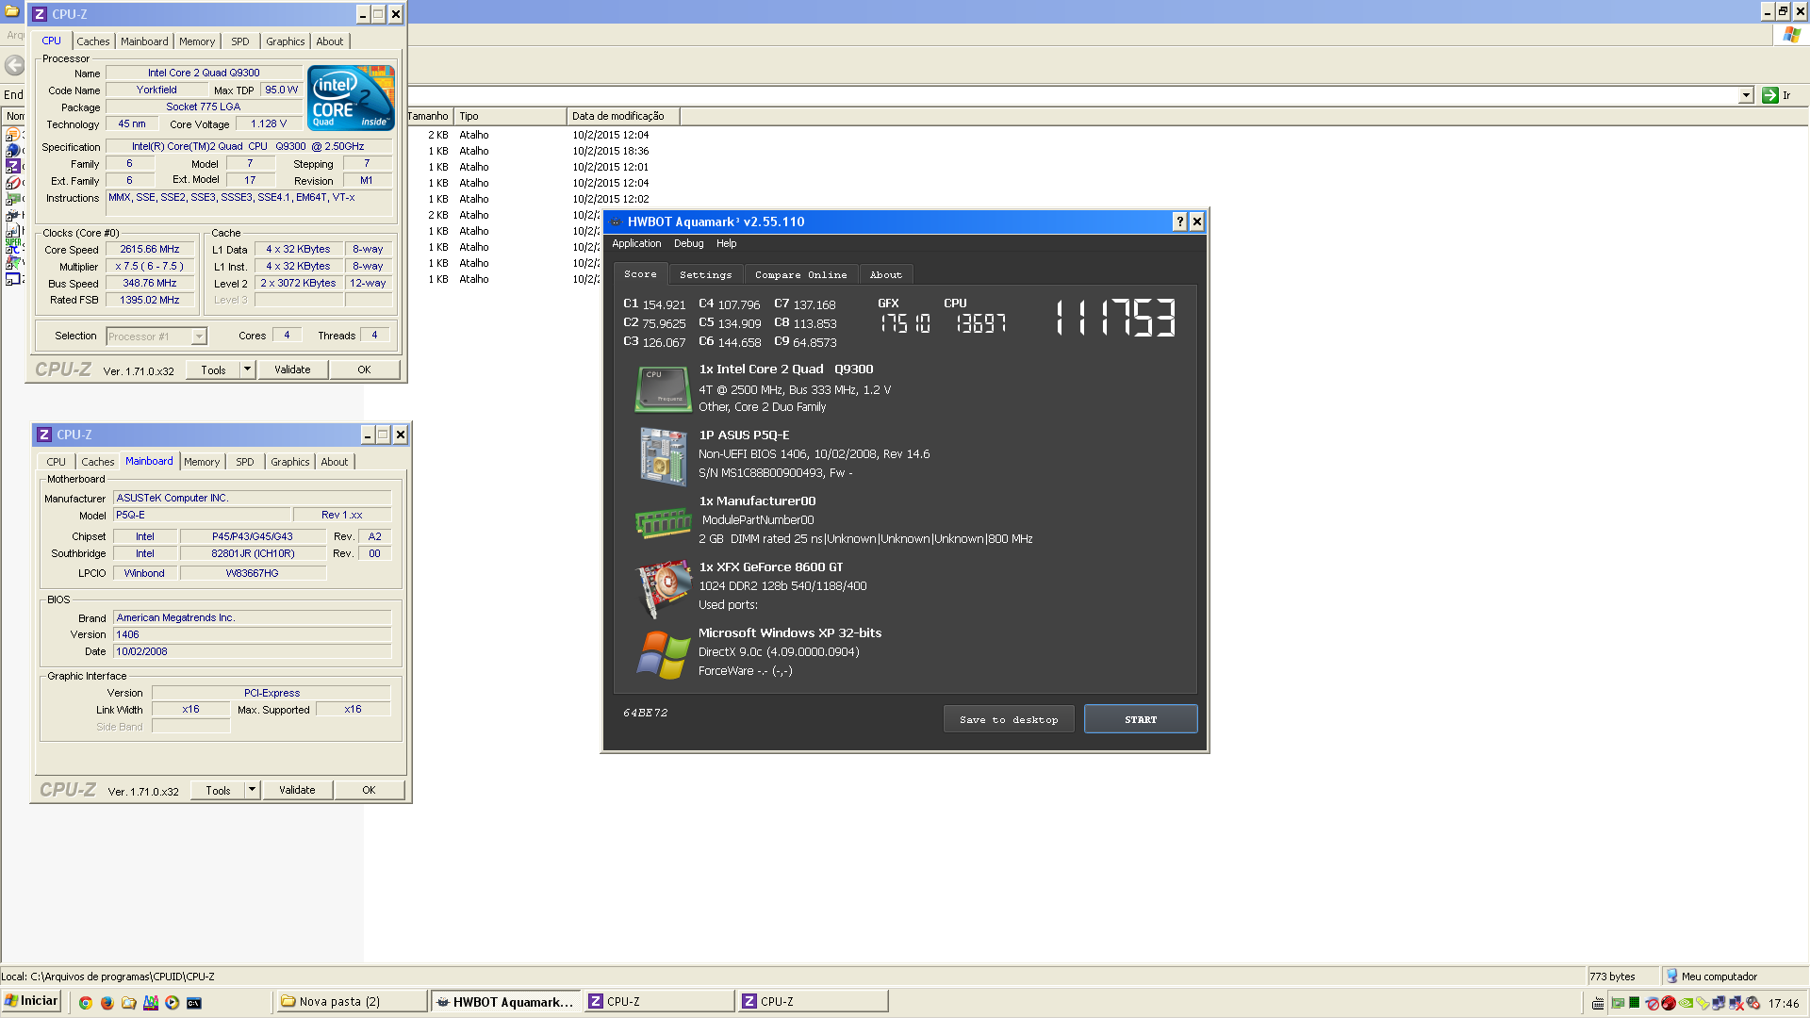The width and height of the screenshot is (1810, 1018).
Task: Click the NVIDIA tray icon
Action: click(x=1686, y=1003)
